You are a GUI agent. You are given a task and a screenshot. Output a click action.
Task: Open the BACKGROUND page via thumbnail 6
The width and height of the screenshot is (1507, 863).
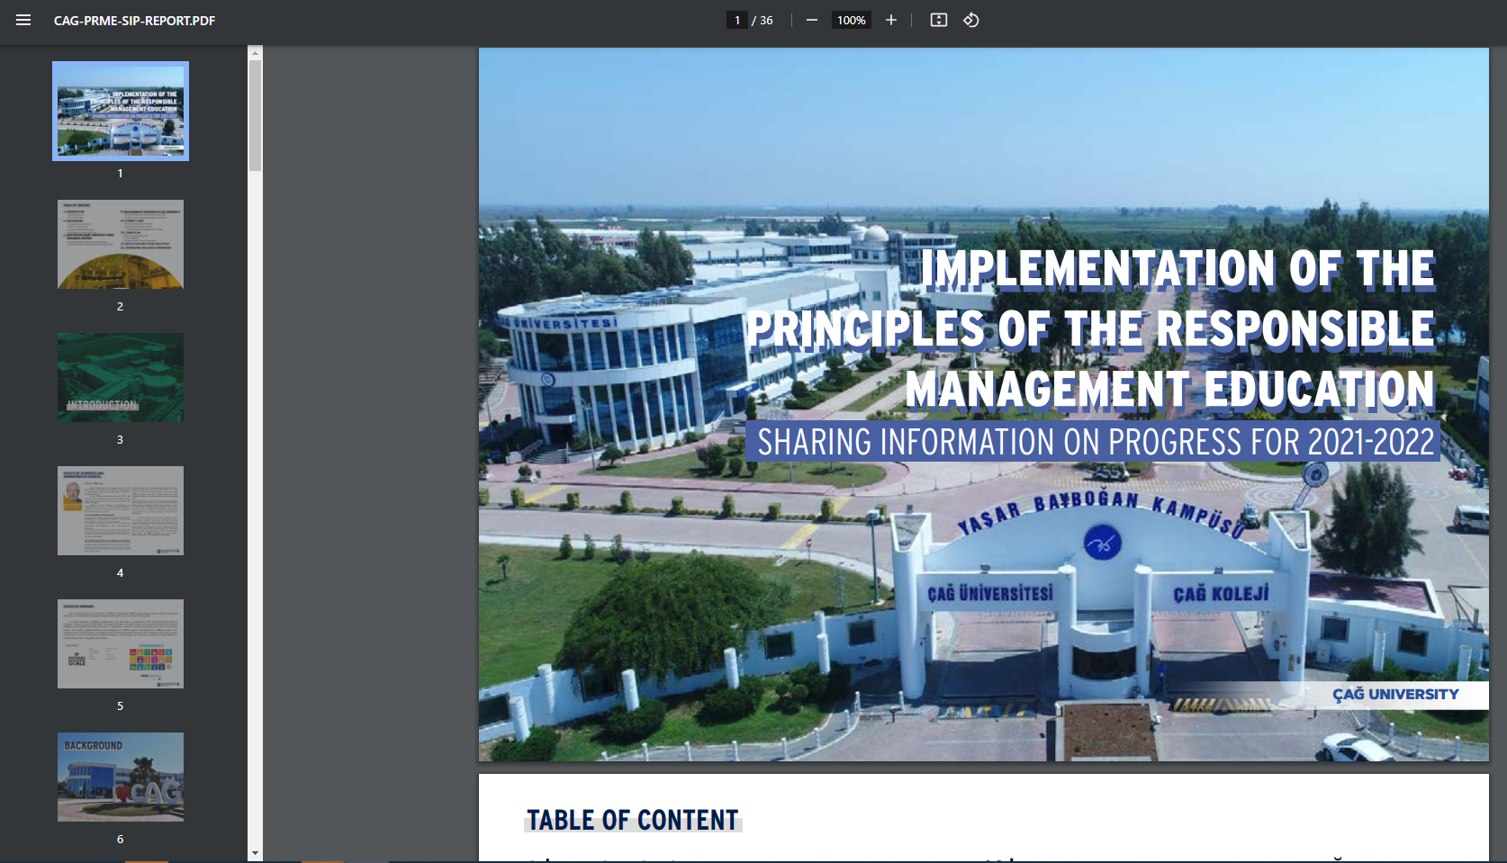point(120,777)
